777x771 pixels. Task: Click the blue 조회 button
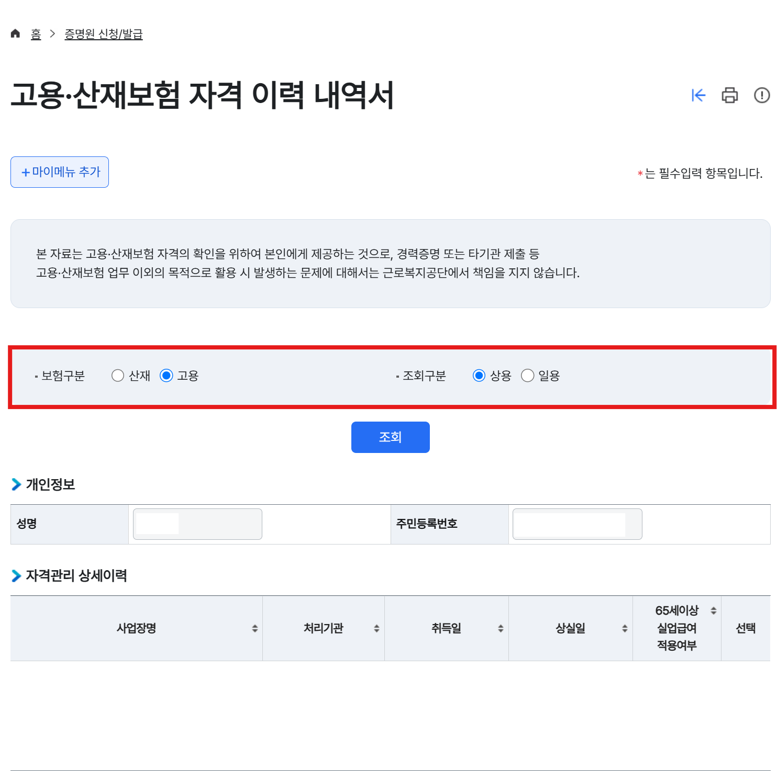coord(391,437)
